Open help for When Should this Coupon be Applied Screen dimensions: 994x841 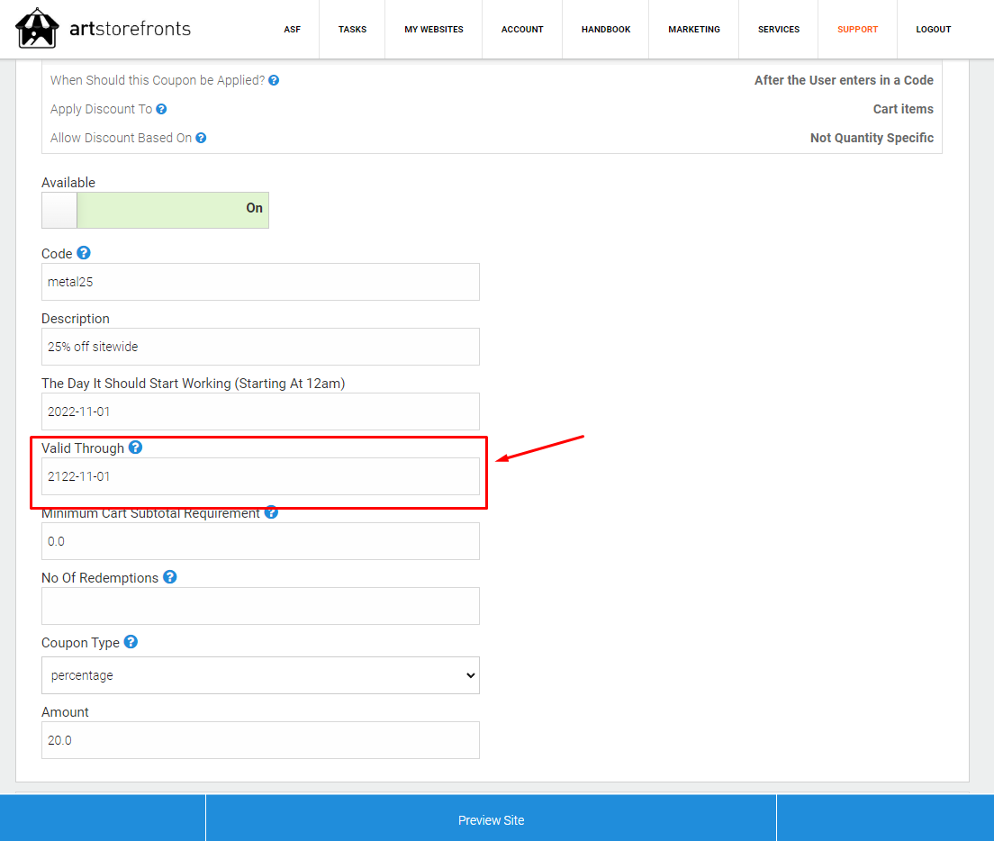click(274, 80)
